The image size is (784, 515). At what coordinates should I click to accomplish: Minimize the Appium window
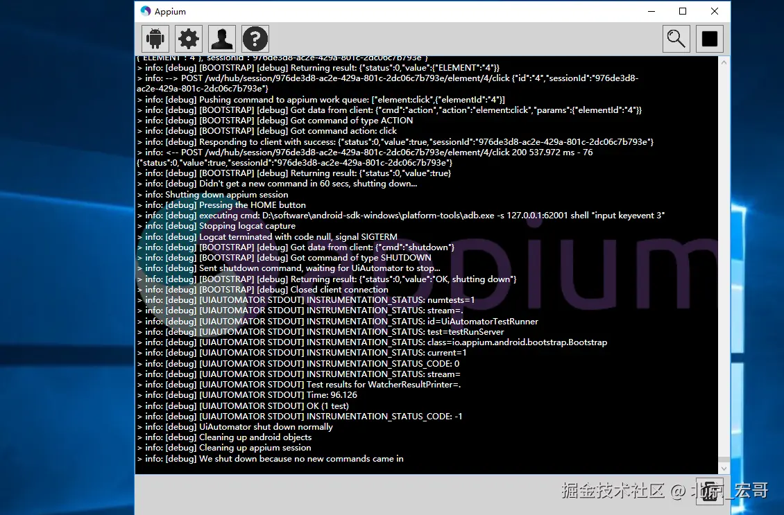point(651,11)
